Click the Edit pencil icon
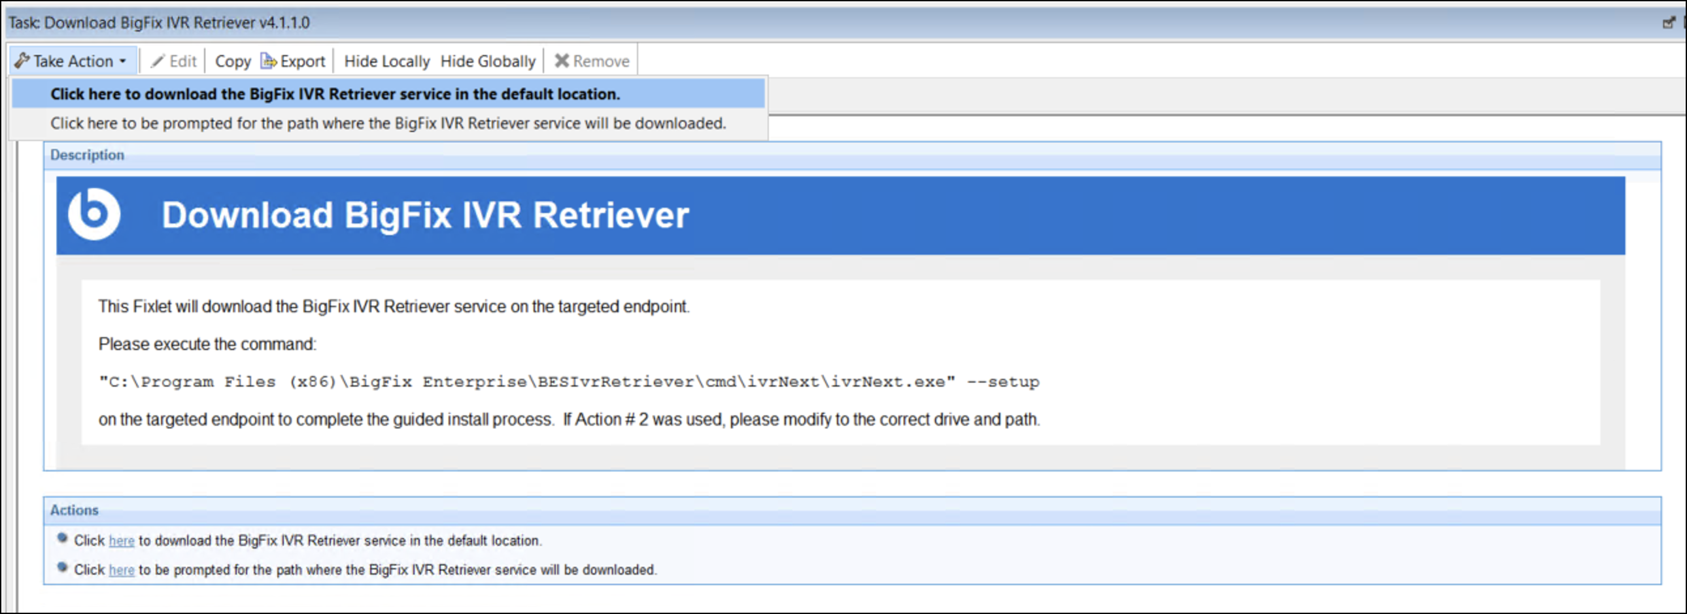Image resolution: width=1687 pixels, height=614 pixels. (x=158, y=61)
